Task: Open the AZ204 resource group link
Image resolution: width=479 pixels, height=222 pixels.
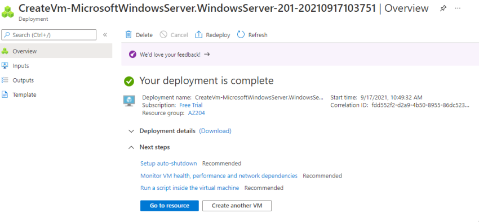Action: click(197, 113)
